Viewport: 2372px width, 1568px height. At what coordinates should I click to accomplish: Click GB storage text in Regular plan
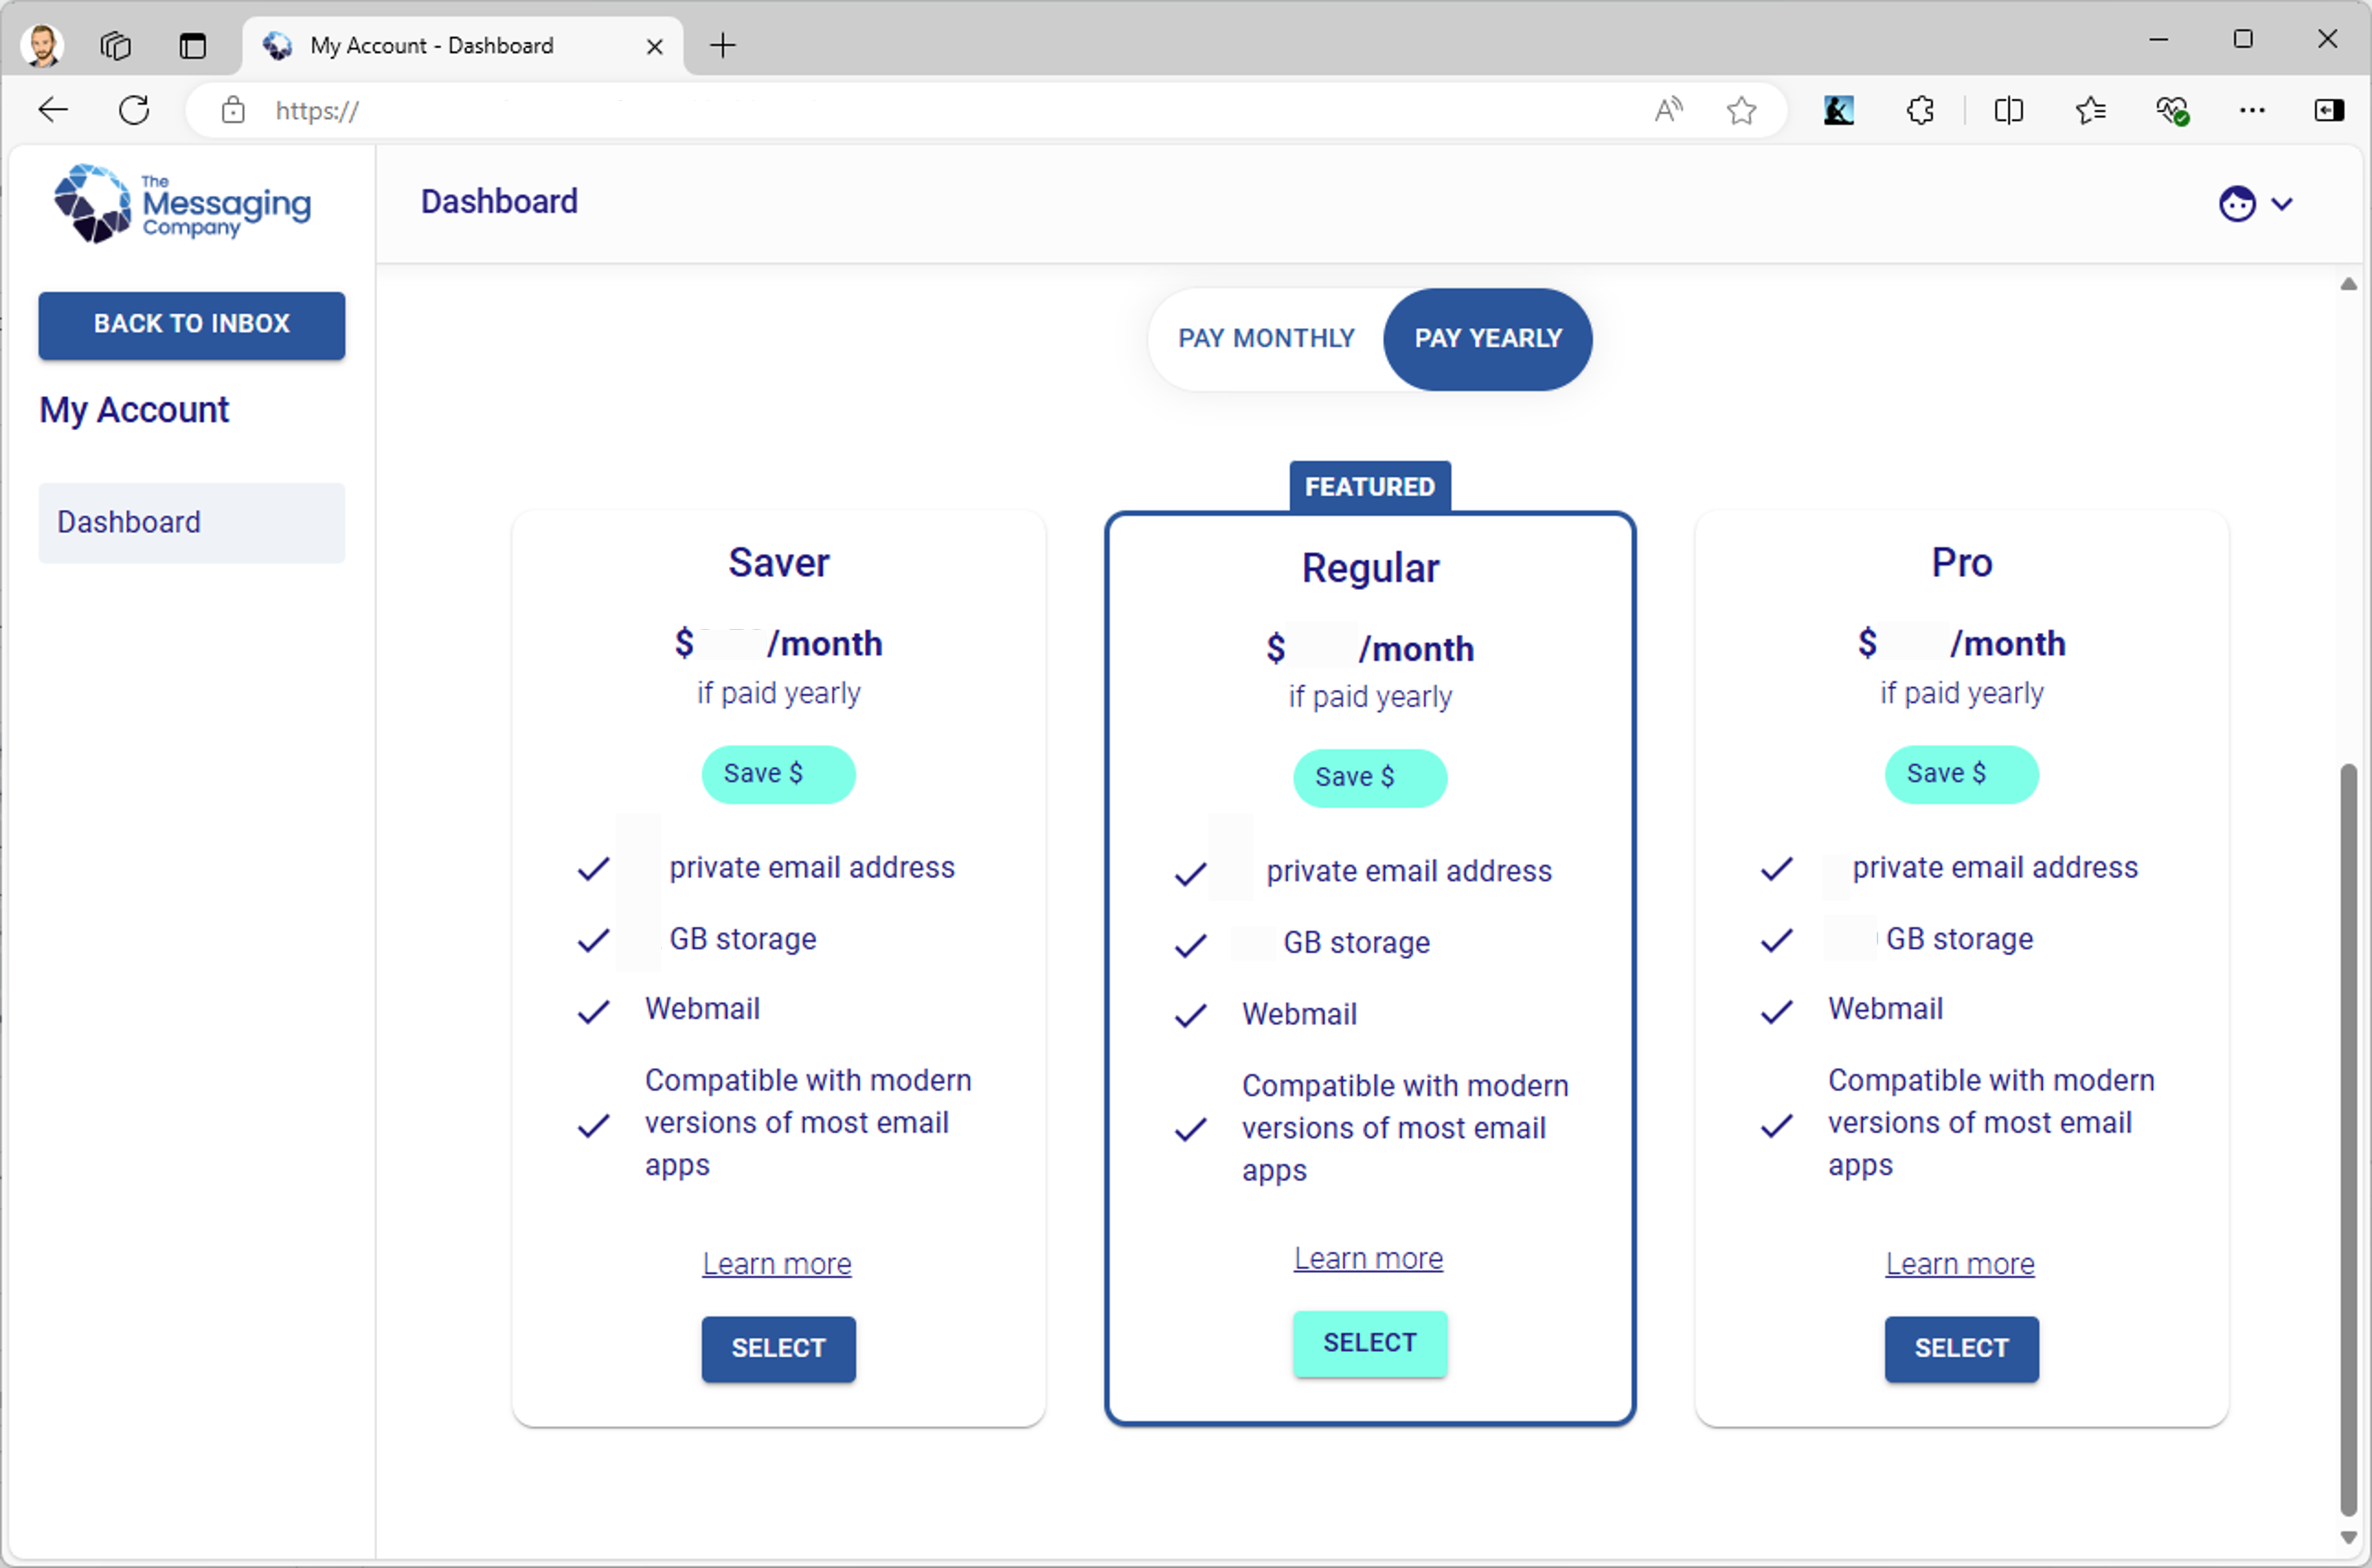coord(1357,943)
